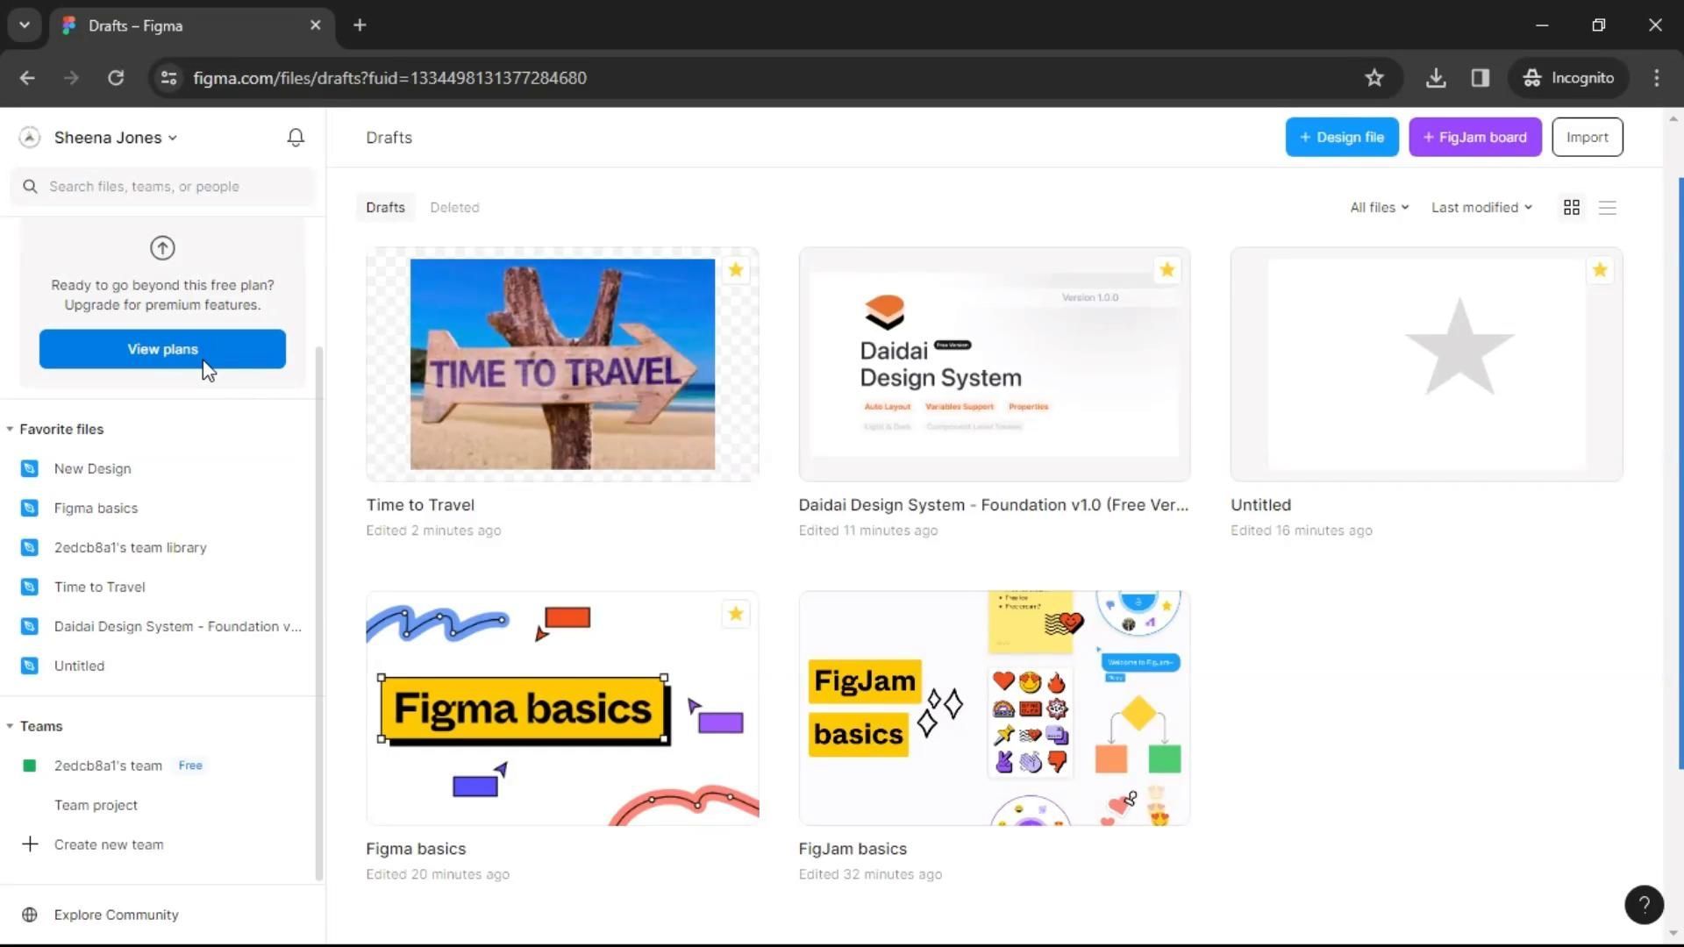
Task: Select the Drafts tab
Action: click(385, 208)
